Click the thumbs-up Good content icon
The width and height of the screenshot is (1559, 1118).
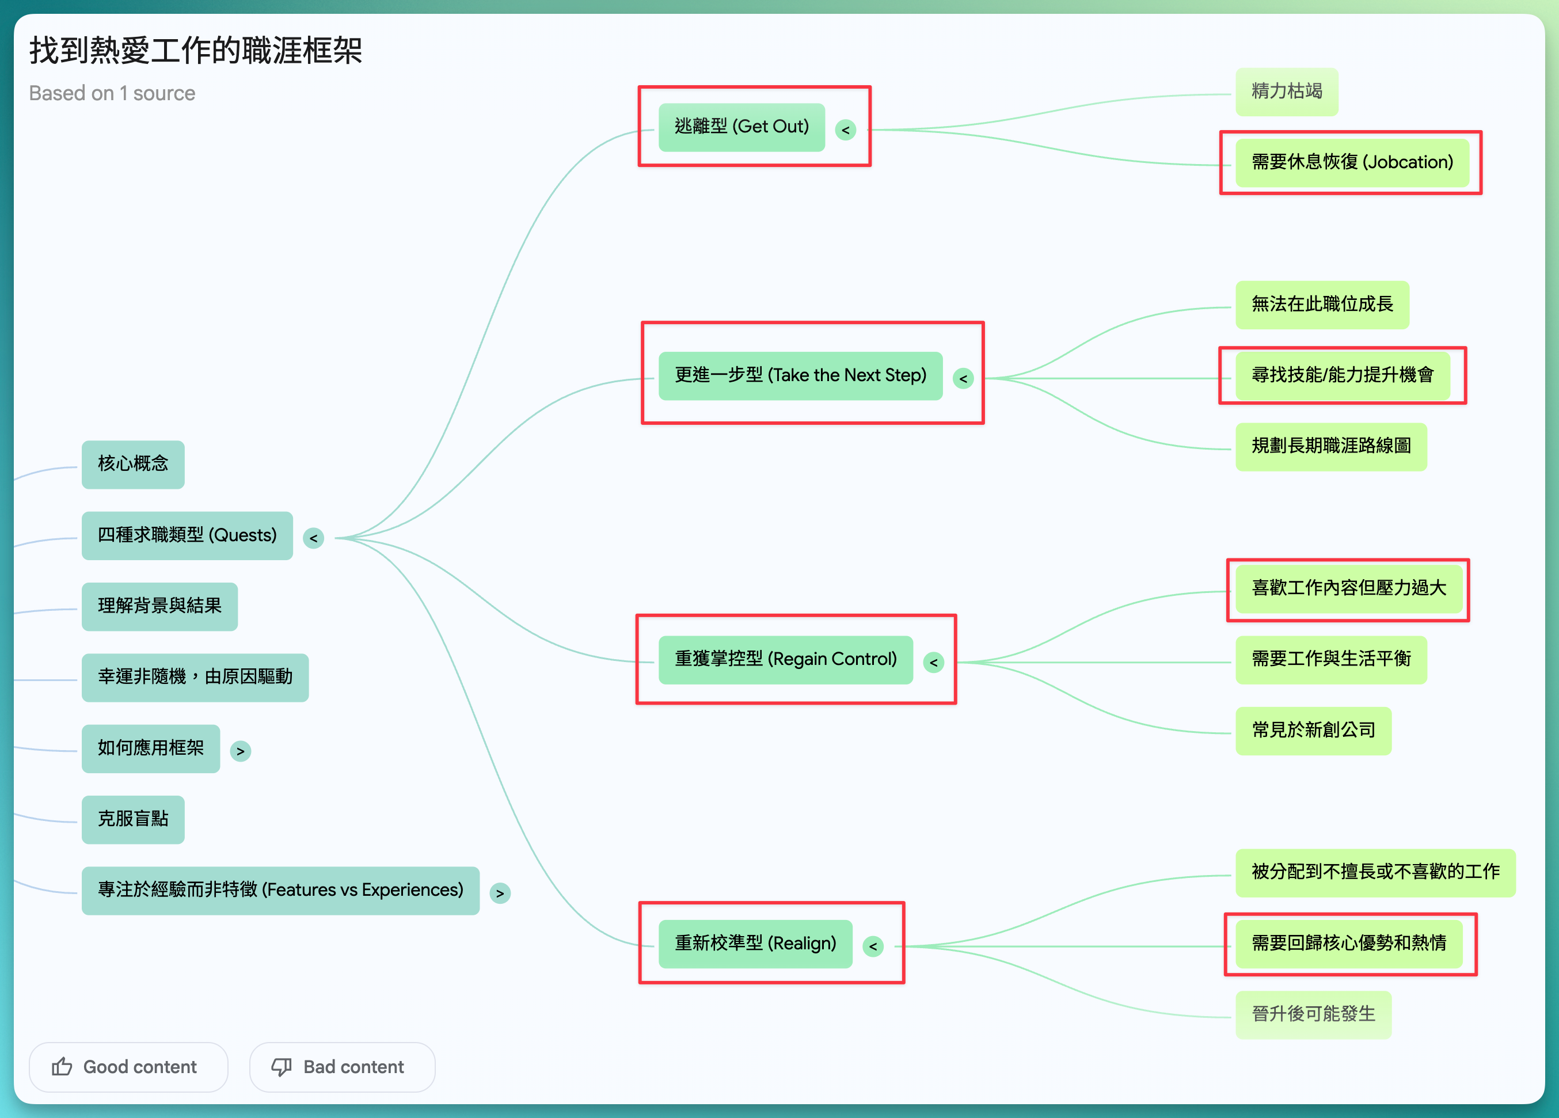[62, 1066]
